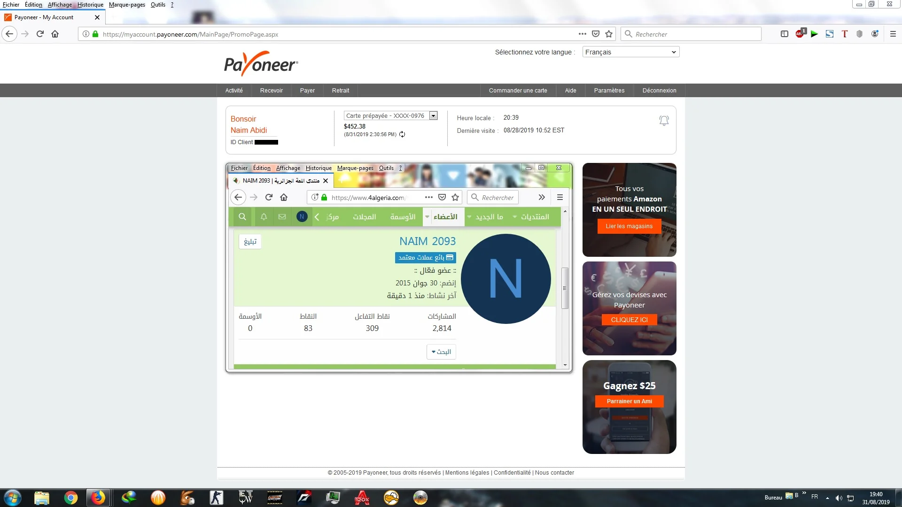This screenshot has height=507, width=902.
Task: Click the embedded forum screenshot image
Action: click(398, 268)
